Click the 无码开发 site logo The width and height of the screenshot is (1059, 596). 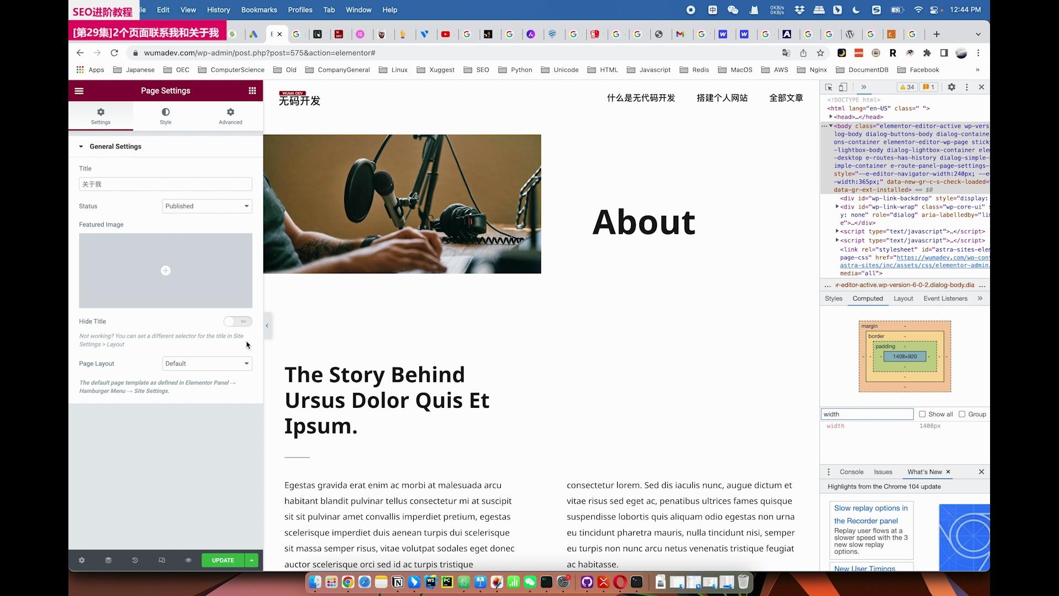[299, 98]
